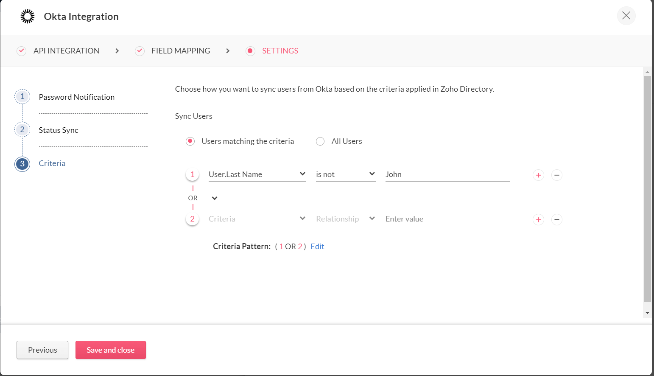Viewport: 654px width, 376px height.
Task: Click minus icon on criteria row 2
Action: point(557,219)
